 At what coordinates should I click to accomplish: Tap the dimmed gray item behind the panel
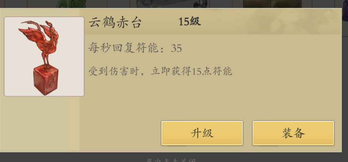coord(172,4)
